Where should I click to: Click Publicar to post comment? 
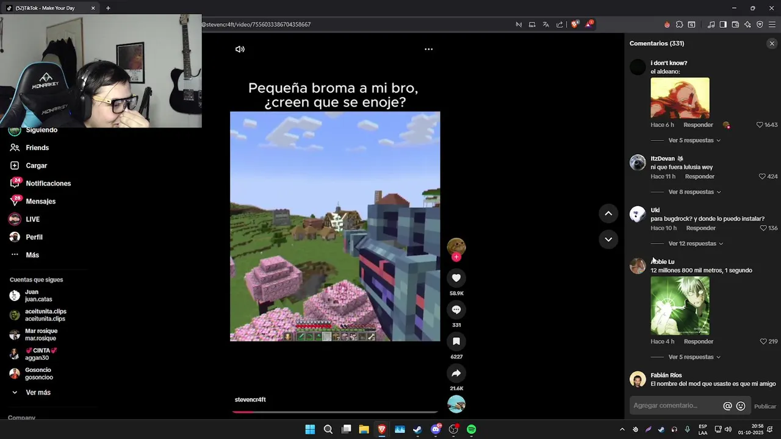765,407
